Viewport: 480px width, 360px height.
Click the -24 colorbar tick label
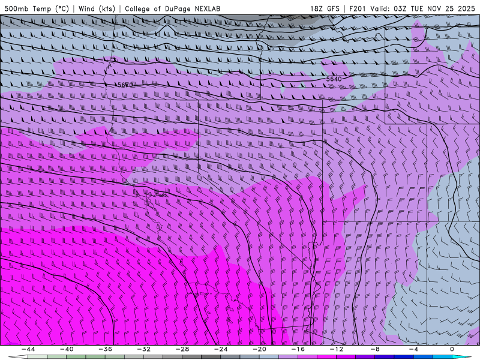coord(221,349)
